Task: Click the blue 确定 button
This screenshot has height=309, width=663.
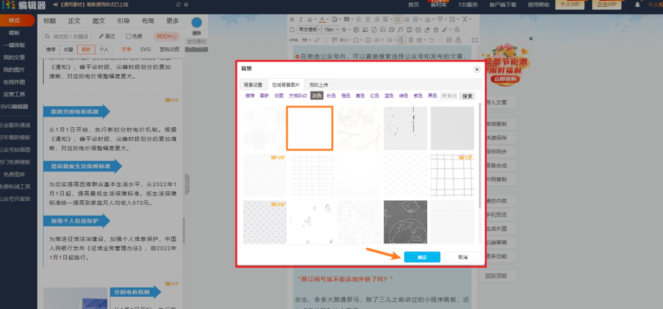Action: [x=422, y=257]
